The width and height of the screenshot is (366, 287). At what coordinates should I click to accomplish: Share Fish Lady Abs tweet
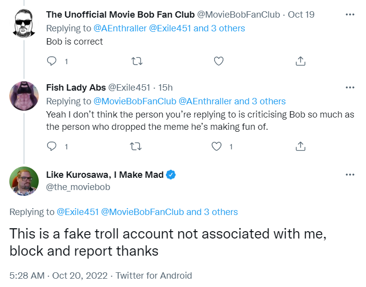(301, 146)
